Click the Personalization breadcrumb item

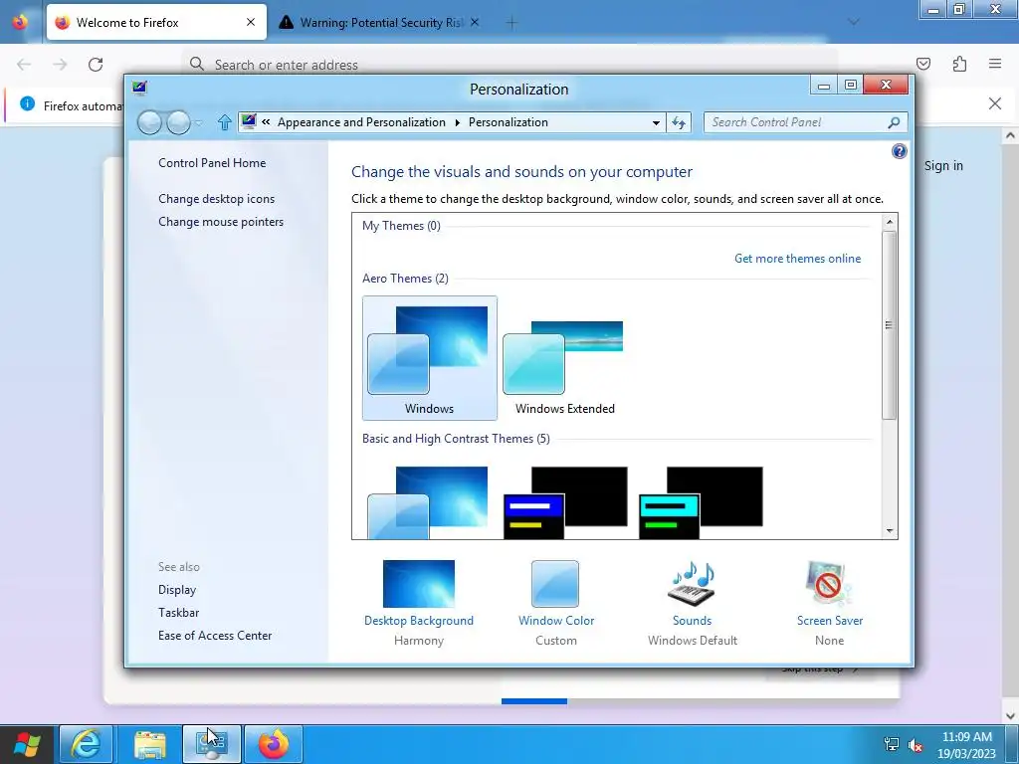[x=509, y=122]
